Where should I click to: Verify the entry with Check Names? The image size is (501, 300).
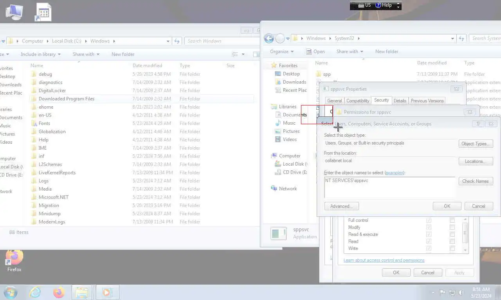point(476,181)
